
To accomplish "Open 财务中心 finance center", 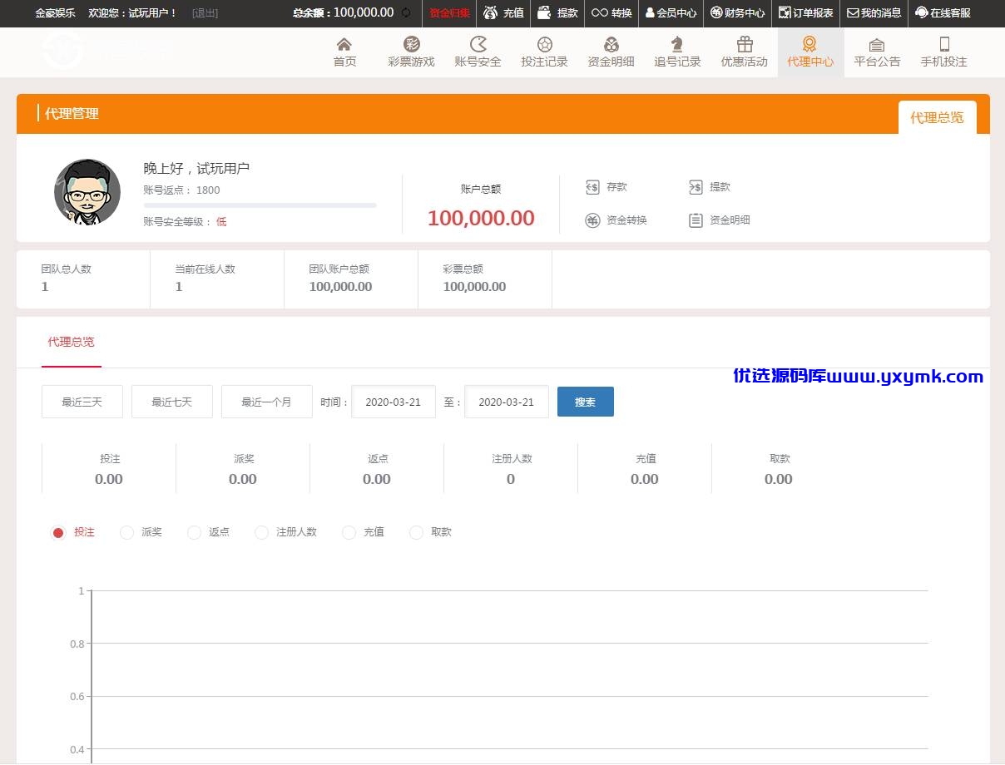I will [738, 12].
